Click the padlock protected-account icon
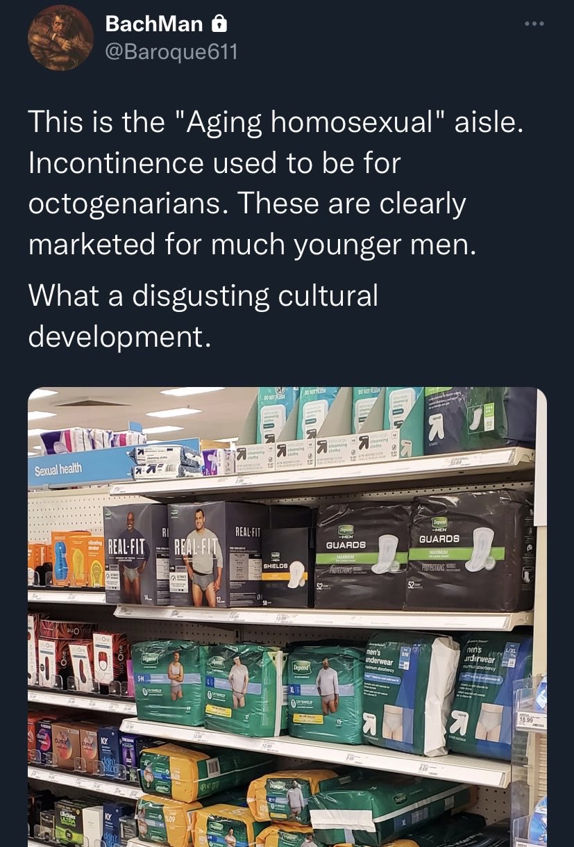Viewport: 574px width, 847px height. (x=219, y=24)
